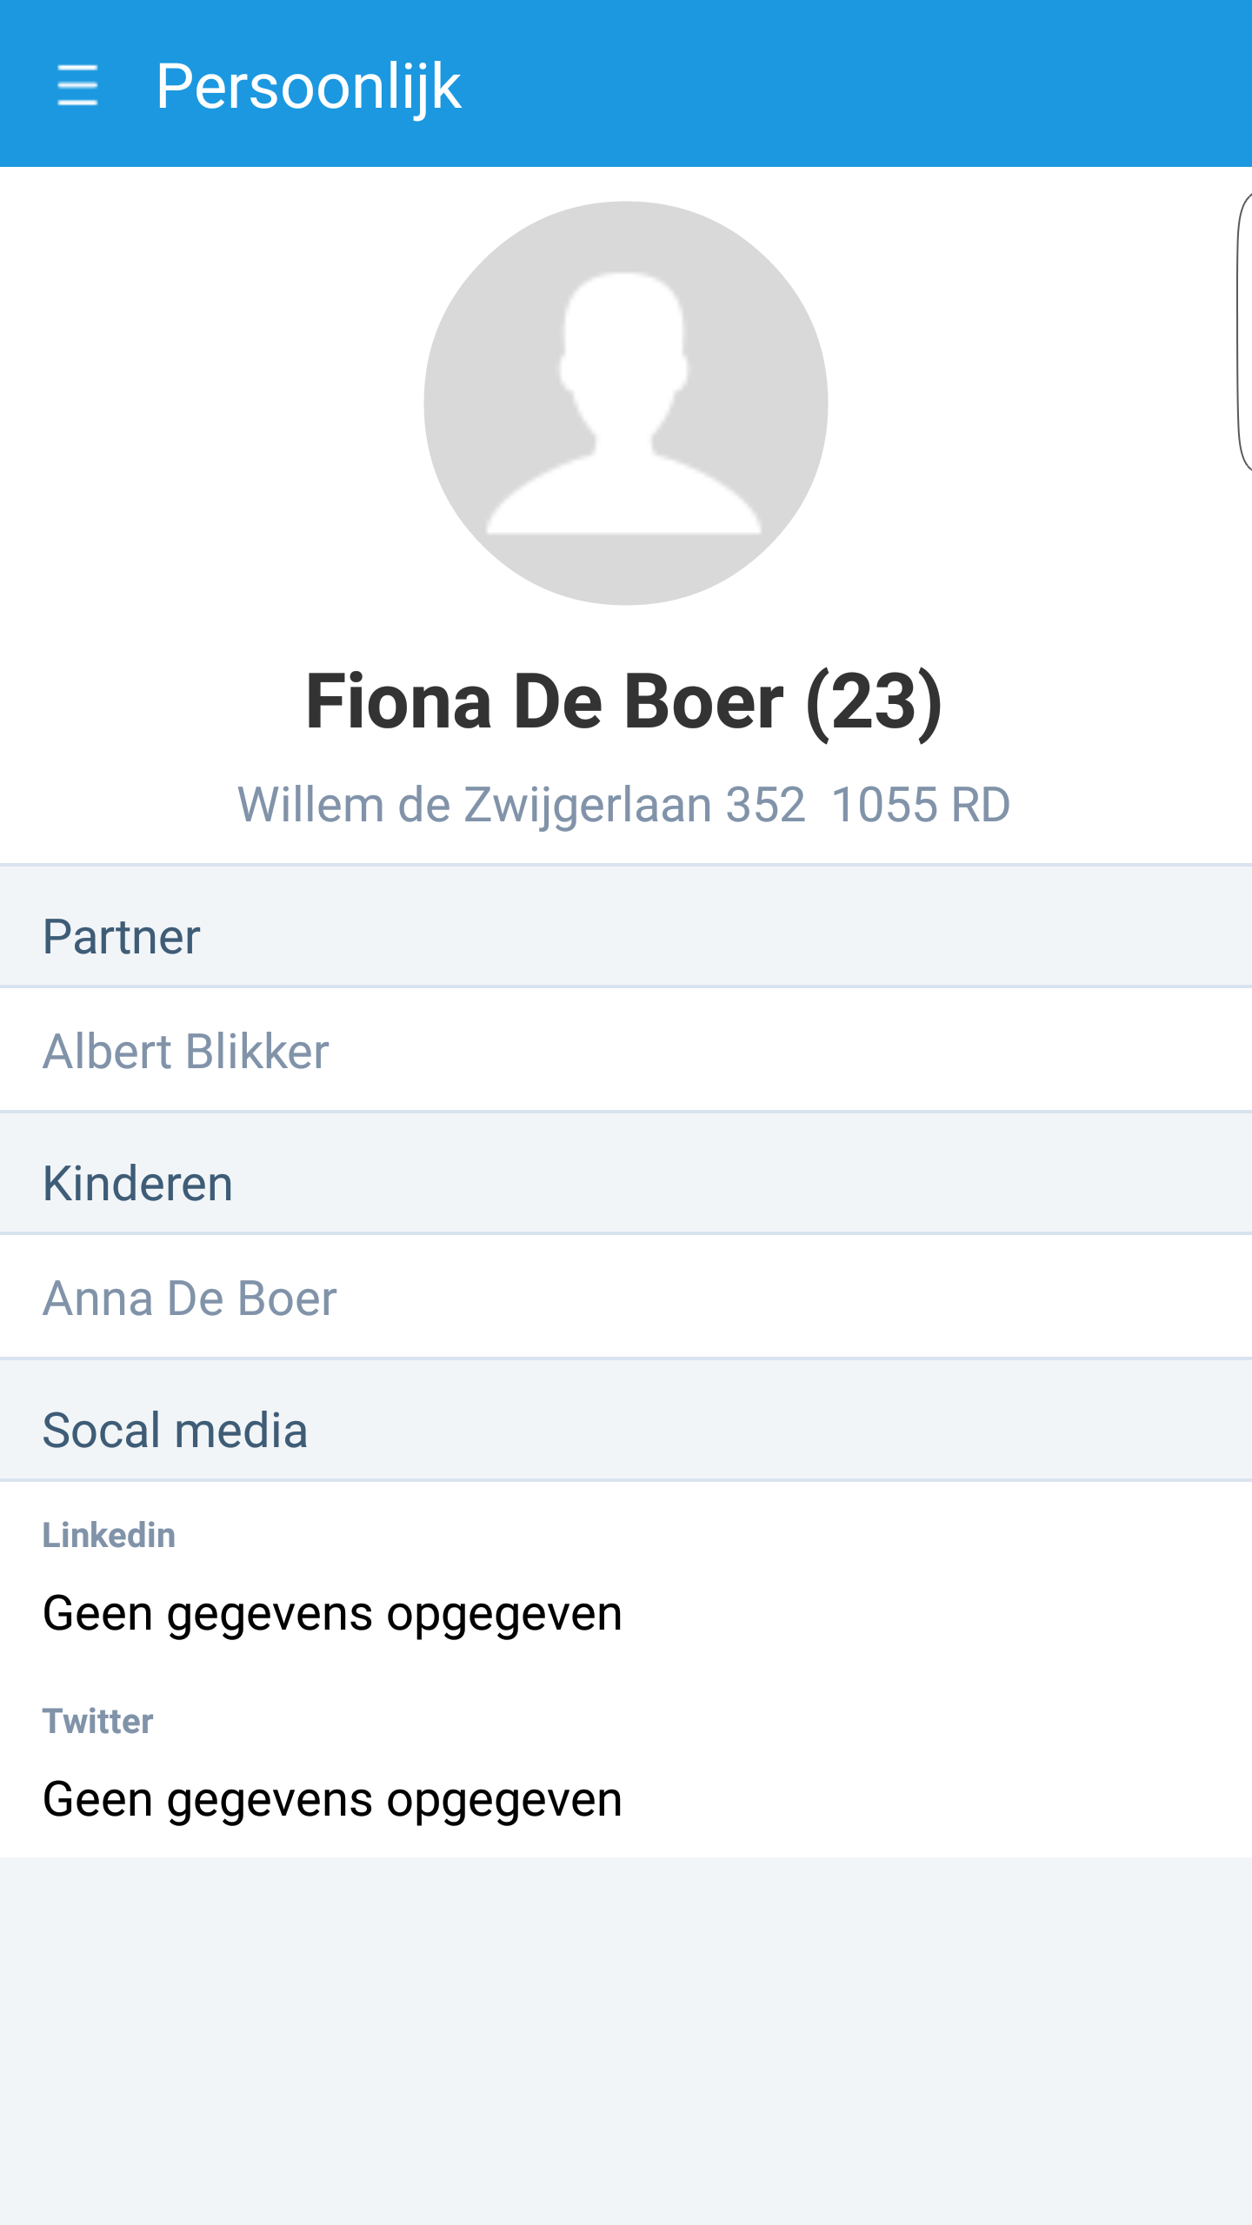
Task: Tap the Socal media section header
Action: [175, 1431]
